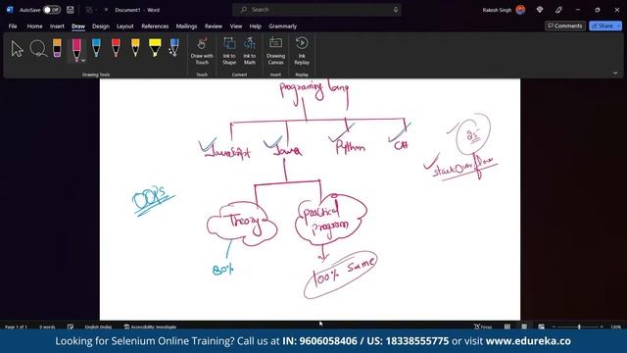This screenshot has width=627, height=353.
Task: Activate the Lasso Select tool
Action: (x=38, y=49)
